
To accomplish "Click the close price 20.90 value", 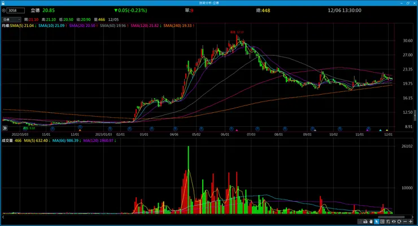I will (85, 19).
